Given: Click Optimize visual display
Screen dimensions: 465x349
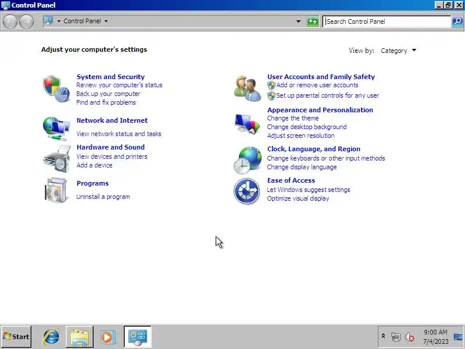Looking at the screenshot, I should 298,198.
